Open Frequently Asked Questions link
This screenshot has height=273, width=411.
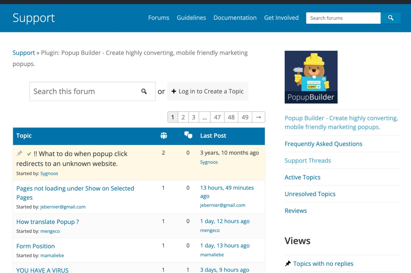[324, 144]
